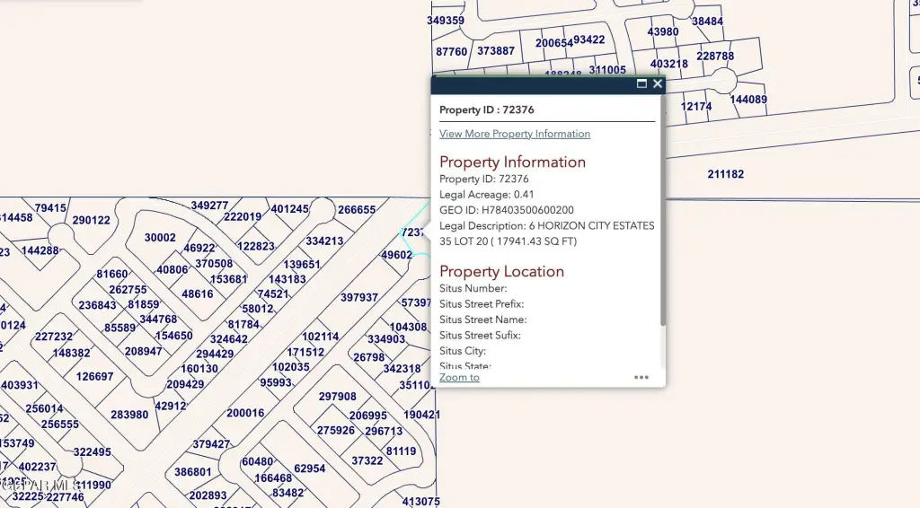This screenshot has height=508, width=920.
Task: Pick parcel 62954 on the map
Action: click(309, 469)
